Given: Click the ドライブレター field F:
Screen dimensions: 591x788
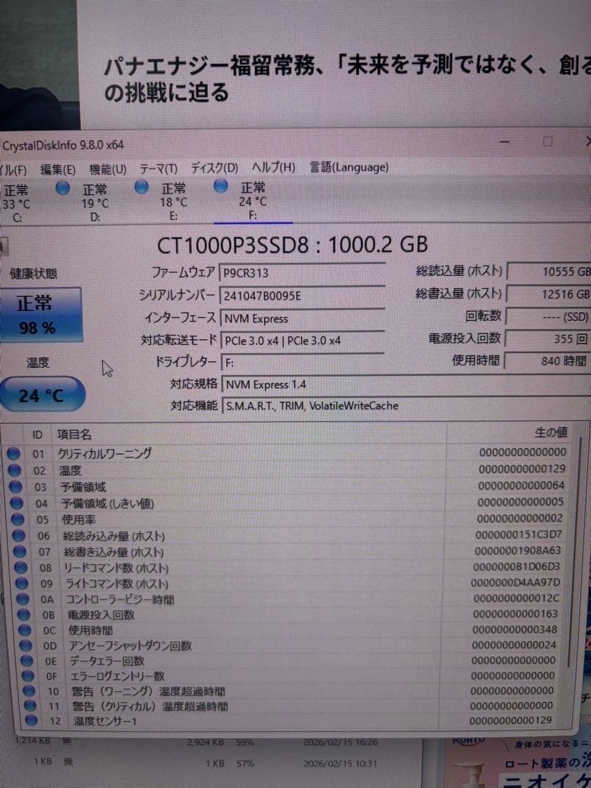Looking at the screenshot, I should point(303,363).
